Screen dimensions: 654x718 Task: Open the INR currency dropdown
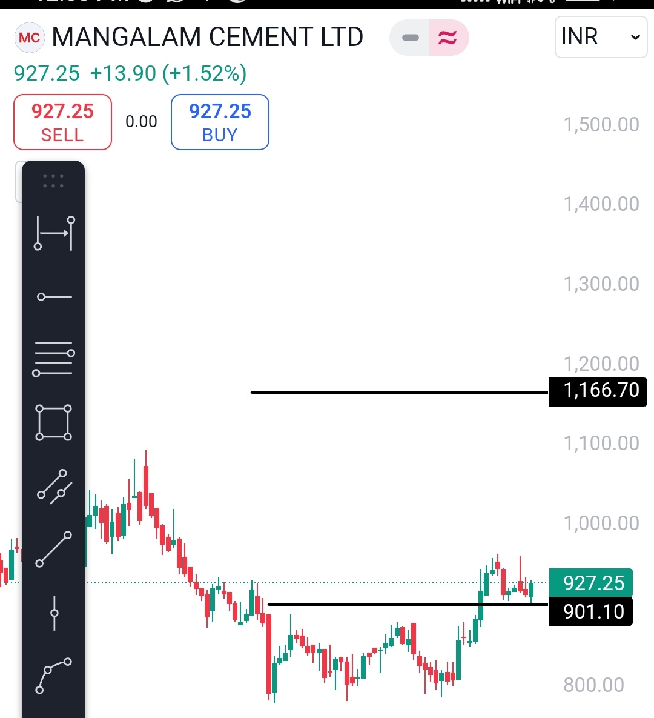pos(601,37)
